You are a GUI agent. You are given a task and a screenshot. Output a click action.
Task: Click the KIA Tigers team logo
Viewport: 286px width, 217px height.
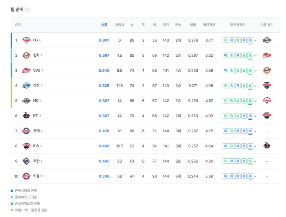click(26, 146)
